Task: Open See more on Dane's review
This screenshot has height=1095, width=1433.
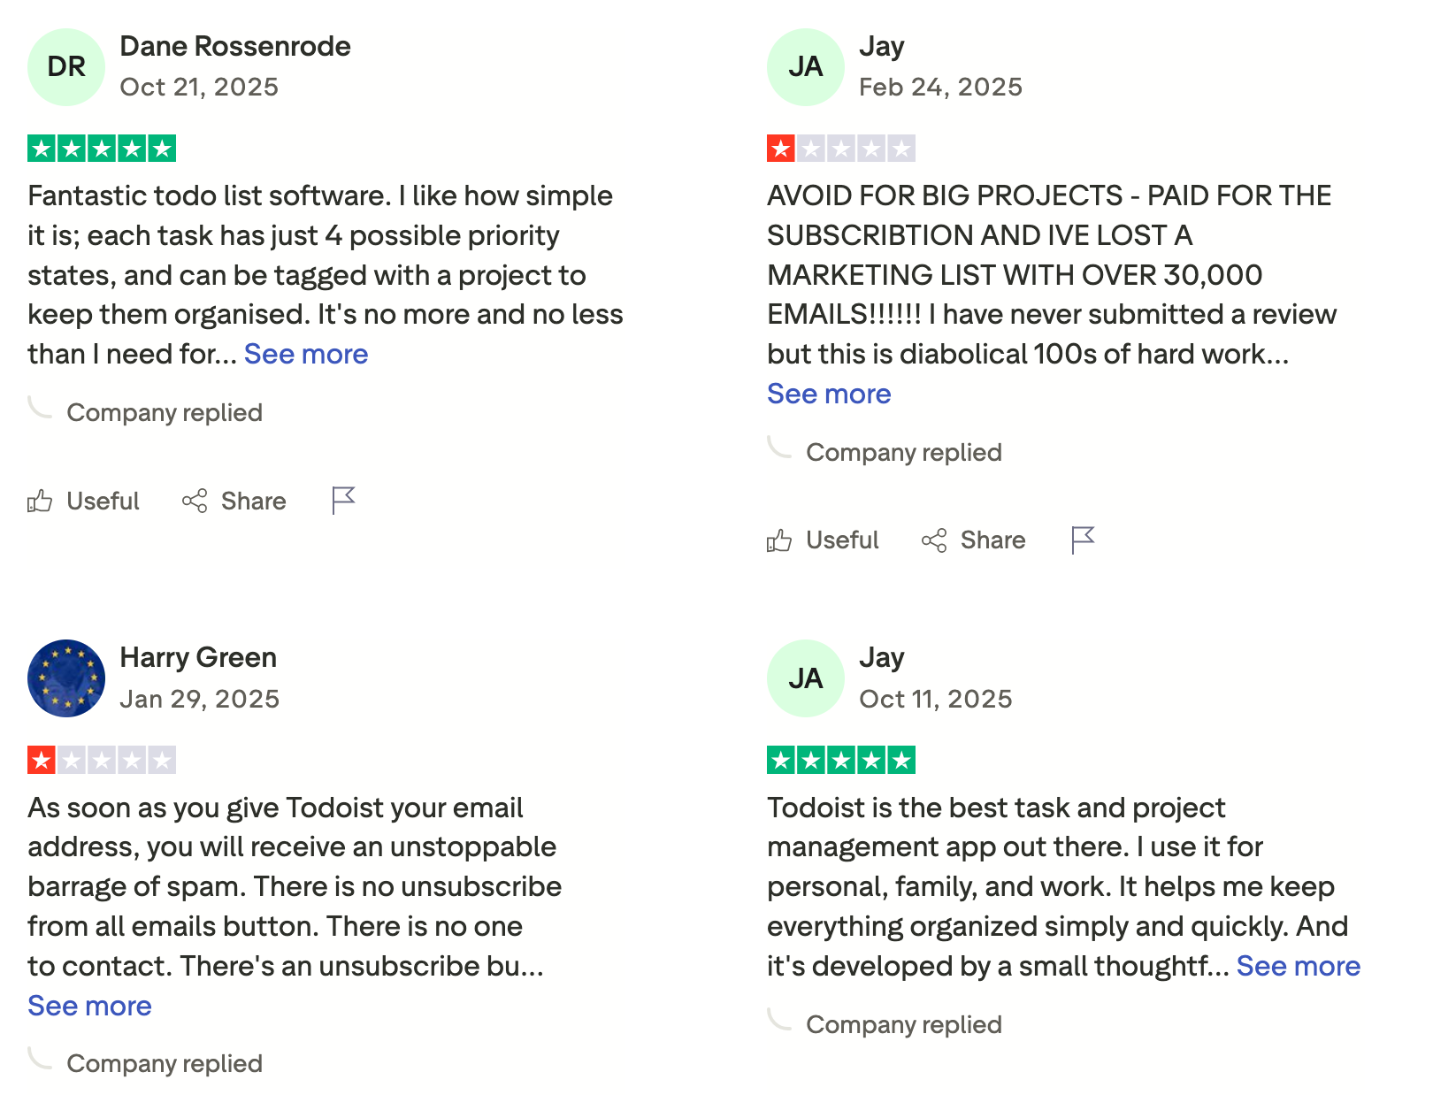Action: (305, 353)
